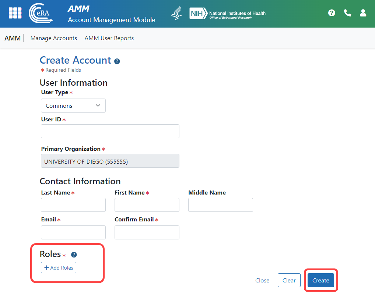
Task: Open the Roles section help icon
Action: point(73,254)
